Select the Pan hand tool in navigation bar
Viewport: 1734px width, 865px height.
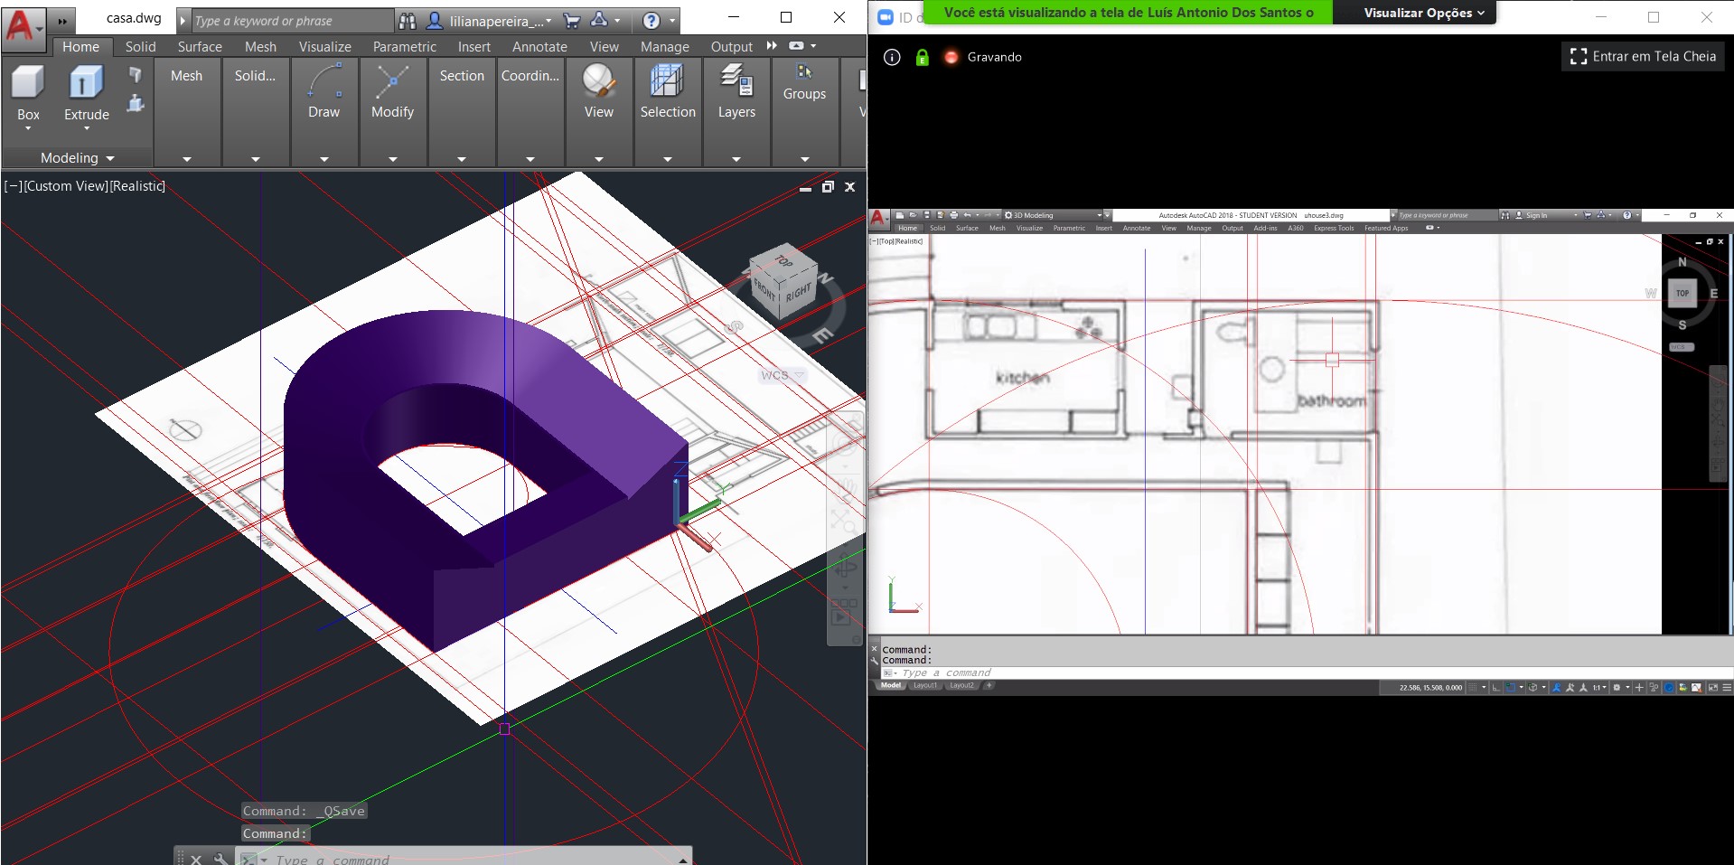click(846, 490)
